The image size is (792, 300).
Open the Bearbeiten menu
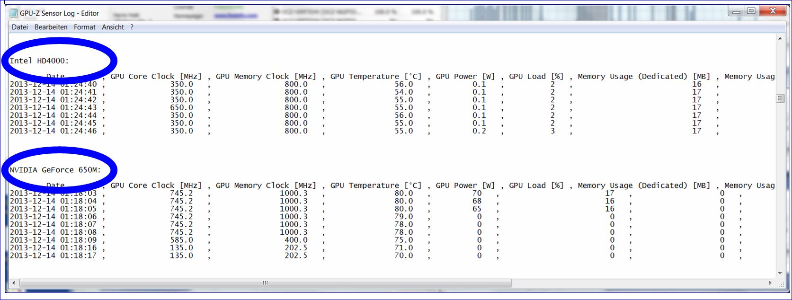click(51, 27)
